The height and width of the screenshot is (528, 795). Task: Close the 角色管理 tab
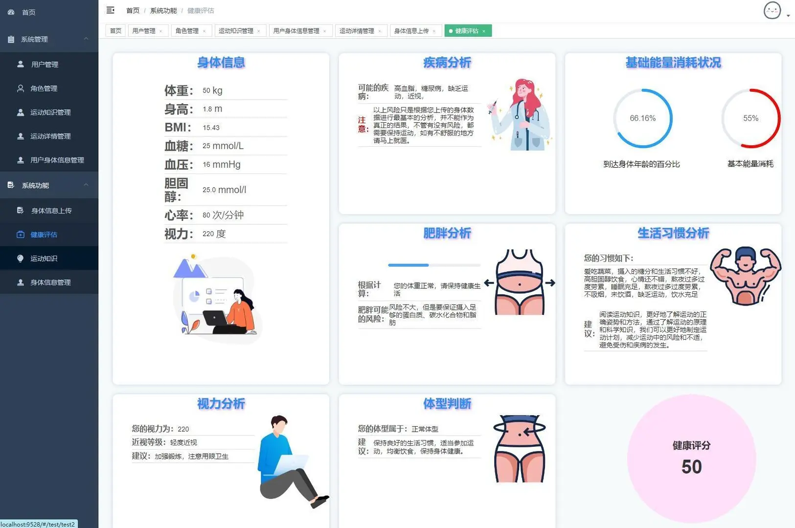tap(204, 31)
